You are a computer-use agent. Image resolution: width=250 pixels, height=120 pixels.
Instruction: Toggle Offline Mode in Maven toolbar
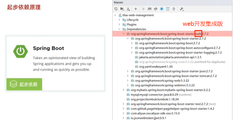[x=156, y=9]
